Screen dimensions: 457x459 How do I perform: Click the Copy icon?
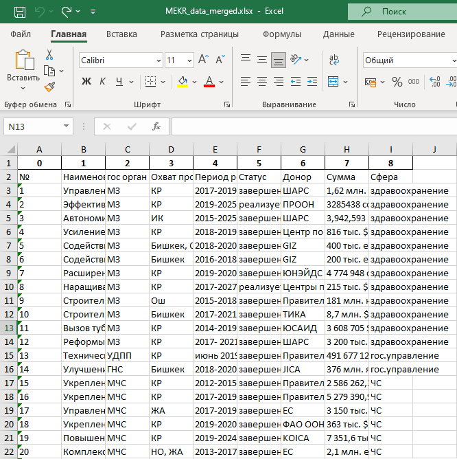point(49,71)
